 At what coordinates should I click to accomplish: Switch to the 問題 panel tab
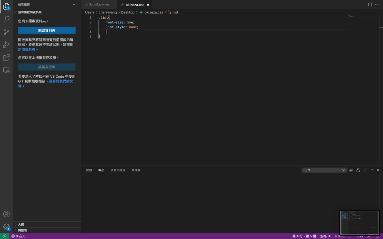89,170
